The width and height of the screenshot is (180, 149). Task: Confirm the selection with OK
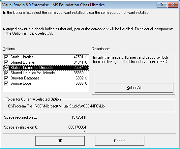click(x=60, y=141)
